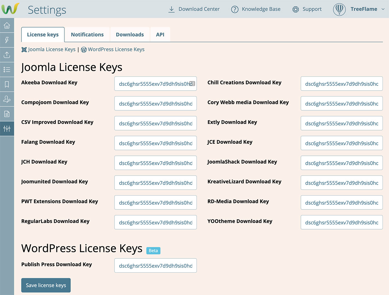Image resolution: width=389 pixels, height=295 pixels.
Task: Focus the YOOtheme Download Key field
Action: pos(342,222)
